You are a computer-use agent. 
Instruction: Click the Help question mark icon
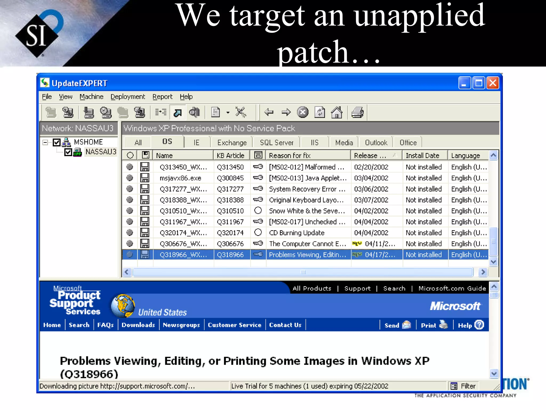pos(480,325)
